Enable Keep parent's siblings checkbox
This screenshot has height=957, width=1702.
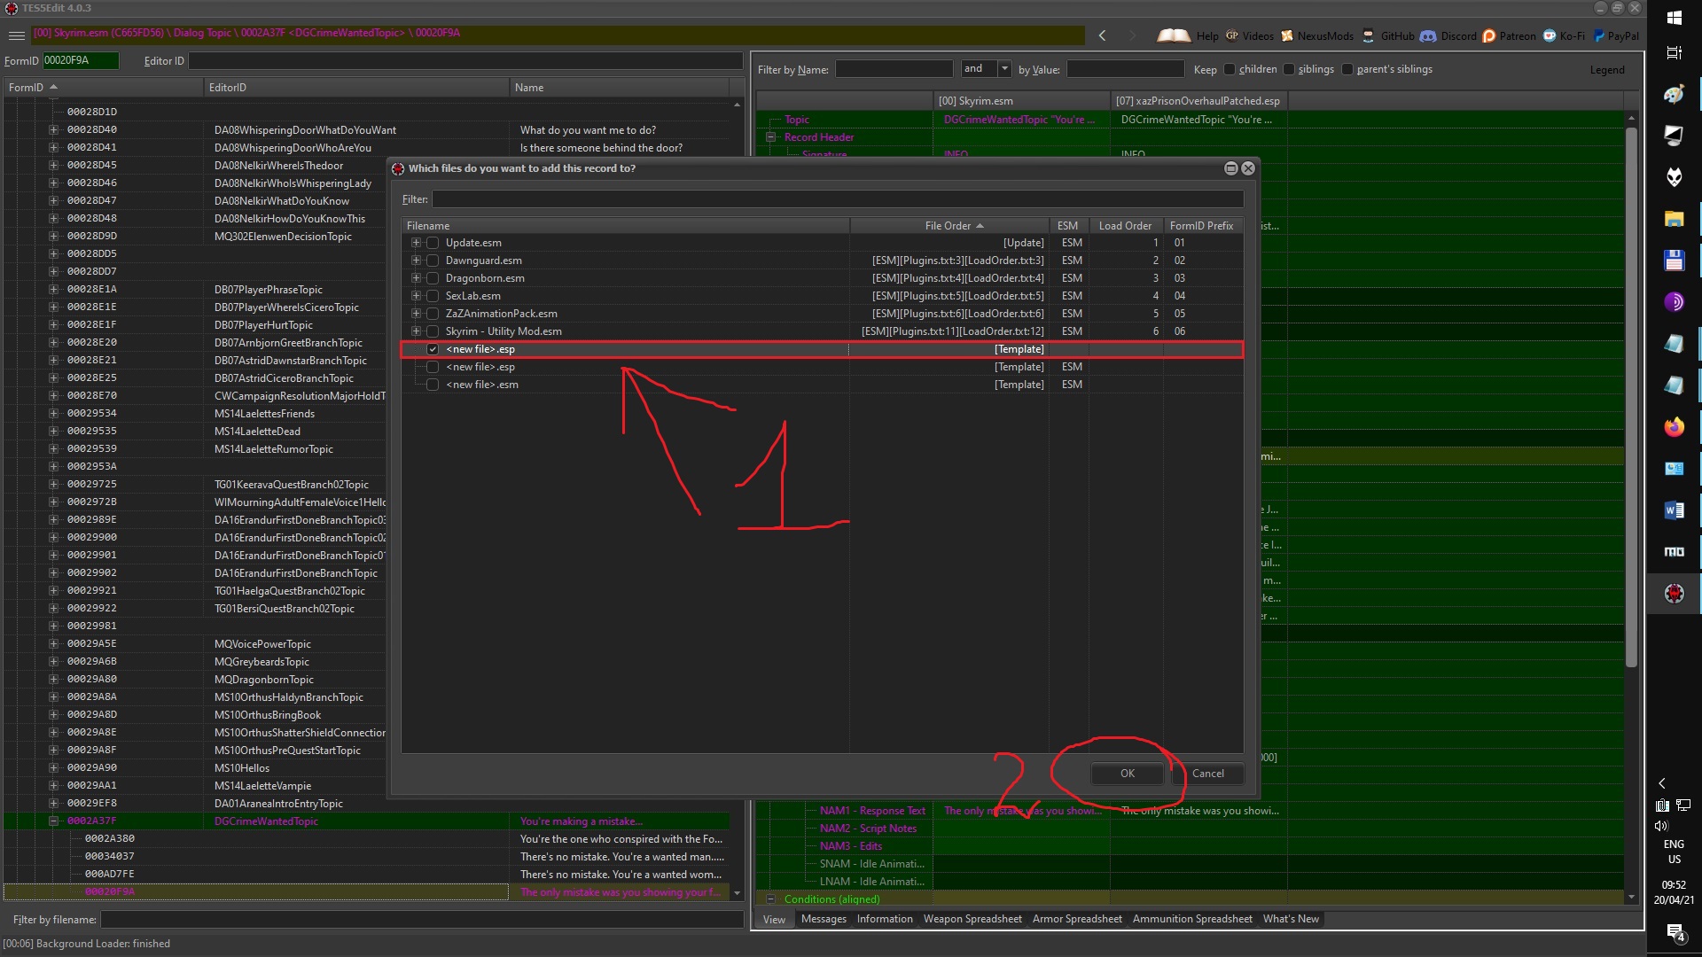(1347, 69)
